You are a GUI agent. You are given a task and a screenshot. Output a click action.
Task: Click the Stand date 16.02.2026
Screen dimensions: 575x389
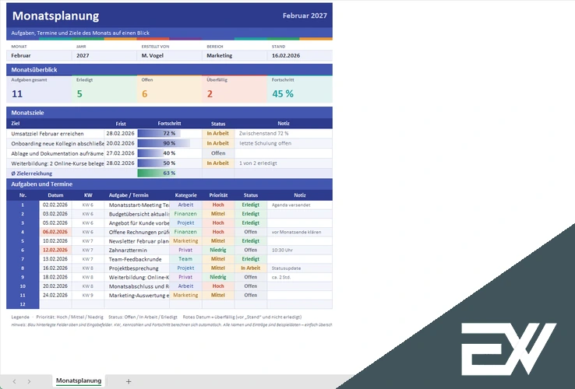tap(300, 56)
